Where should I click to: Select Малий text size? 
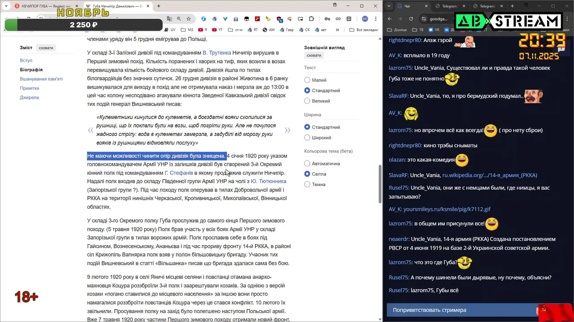coord(307,80)
